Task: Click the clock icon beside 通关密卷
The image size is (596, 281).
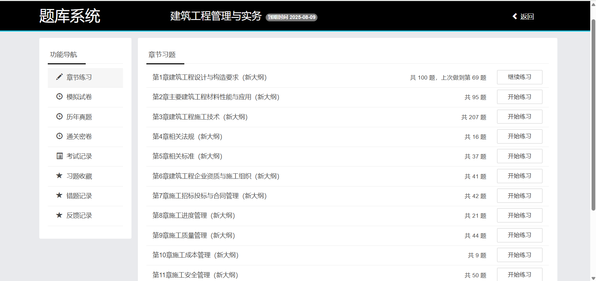Action: tap(59, 136)
